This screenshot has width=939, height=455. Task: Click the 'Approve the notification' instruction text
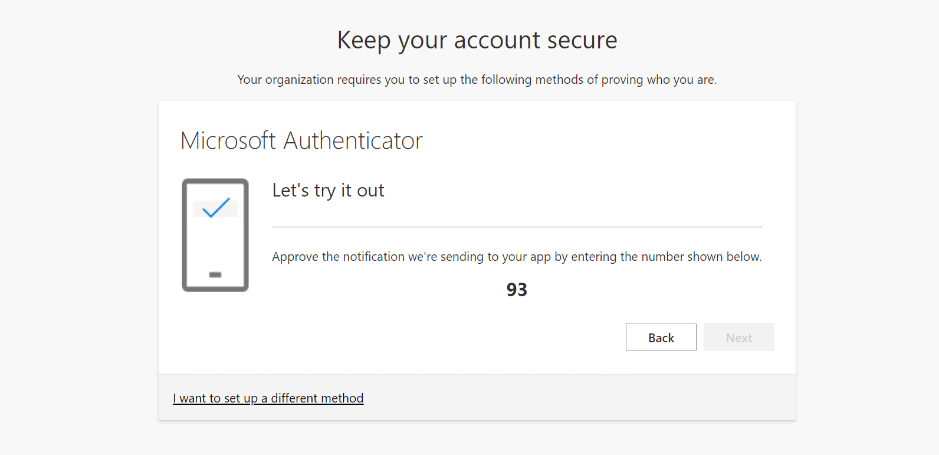pyautogui.click(x=517, y=257)
